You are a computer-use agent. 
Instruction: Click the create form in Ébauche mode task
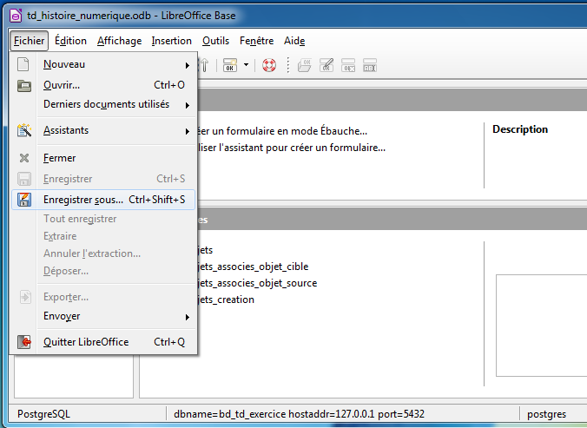(x=282, y=131)
